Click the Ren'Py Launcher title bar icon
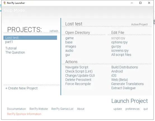The width and height of the screenshot is (155, 121). point(4,3)
